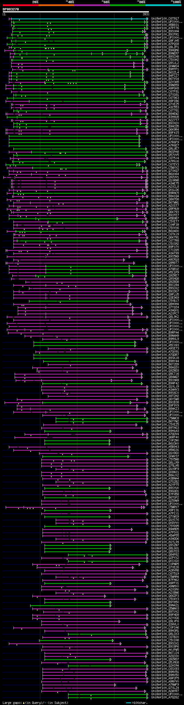Screen dimensions: 184x705
Task: Open hit UniRef100_B9HCD5
Action: pos(165,127)
